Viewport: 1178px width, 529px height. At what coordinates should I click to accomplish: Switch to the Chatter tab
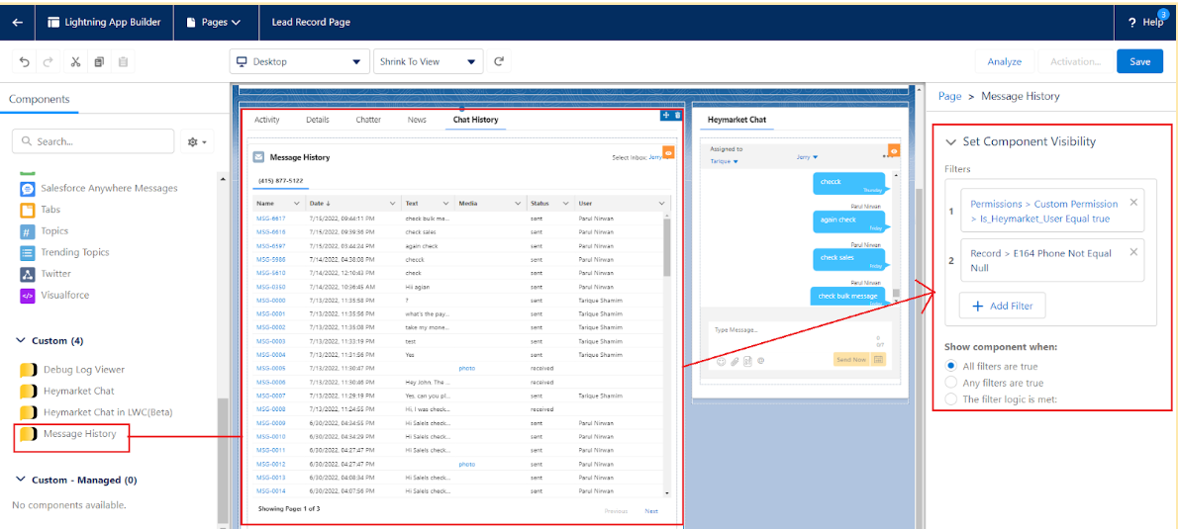[368, 120]
